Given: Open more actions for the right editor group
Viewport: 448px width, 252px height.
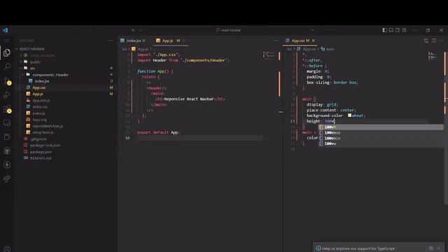Looking at the screenshot, I should coord(442,41).
